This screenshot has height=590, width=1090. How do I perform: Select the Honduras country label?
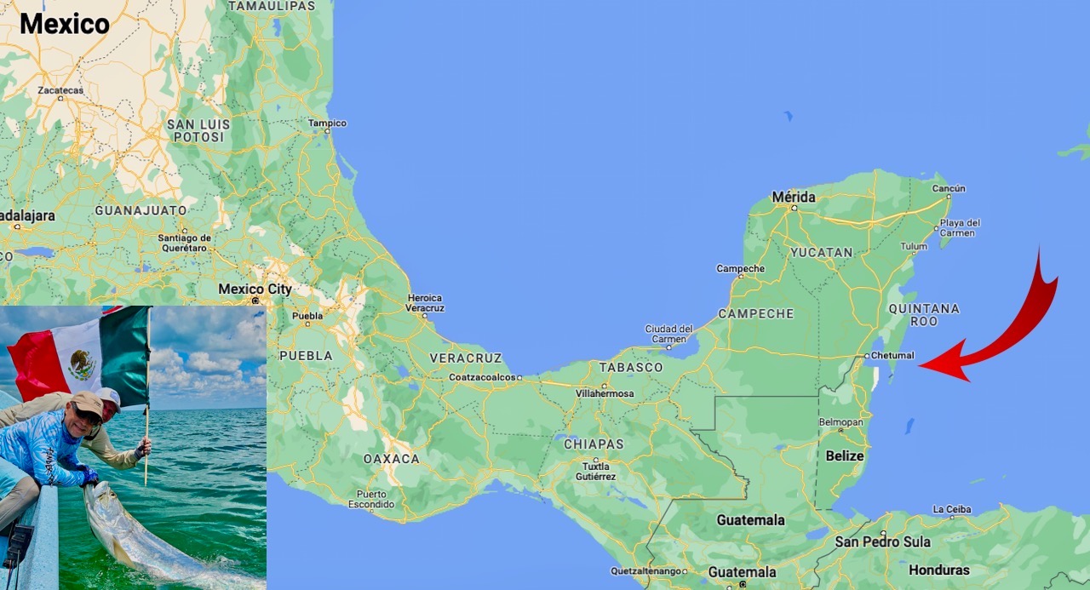(x=938, y=570)
